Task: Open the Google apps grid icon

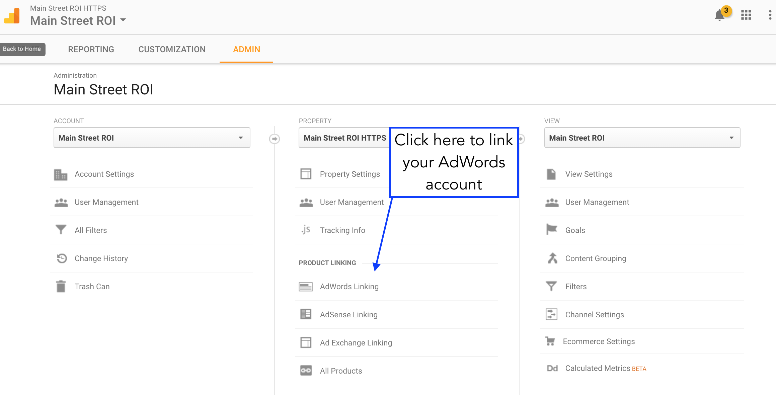Action: tap(746, 15)
